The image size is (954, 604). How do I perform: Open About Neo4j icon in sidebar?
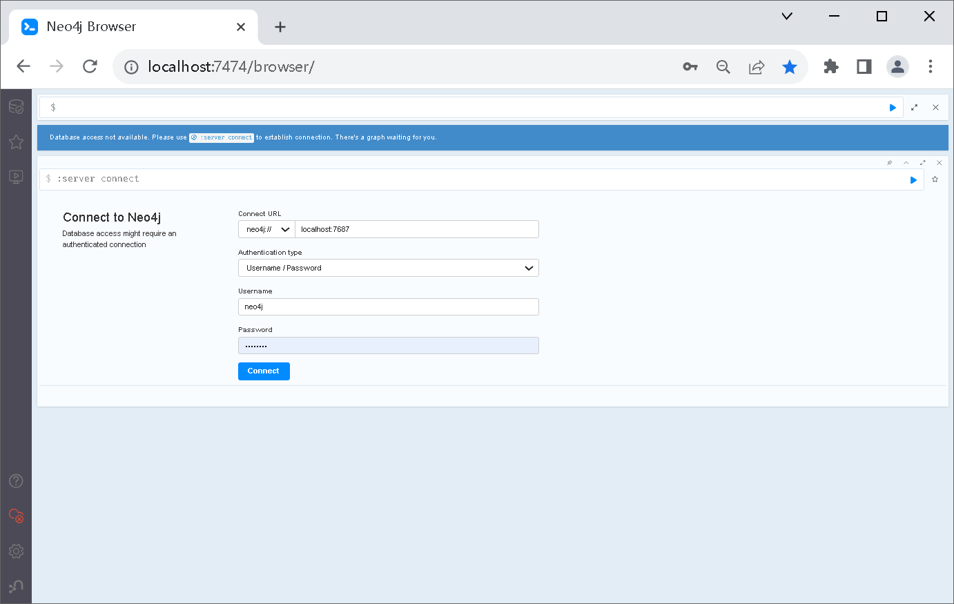[x=16, y=586]
